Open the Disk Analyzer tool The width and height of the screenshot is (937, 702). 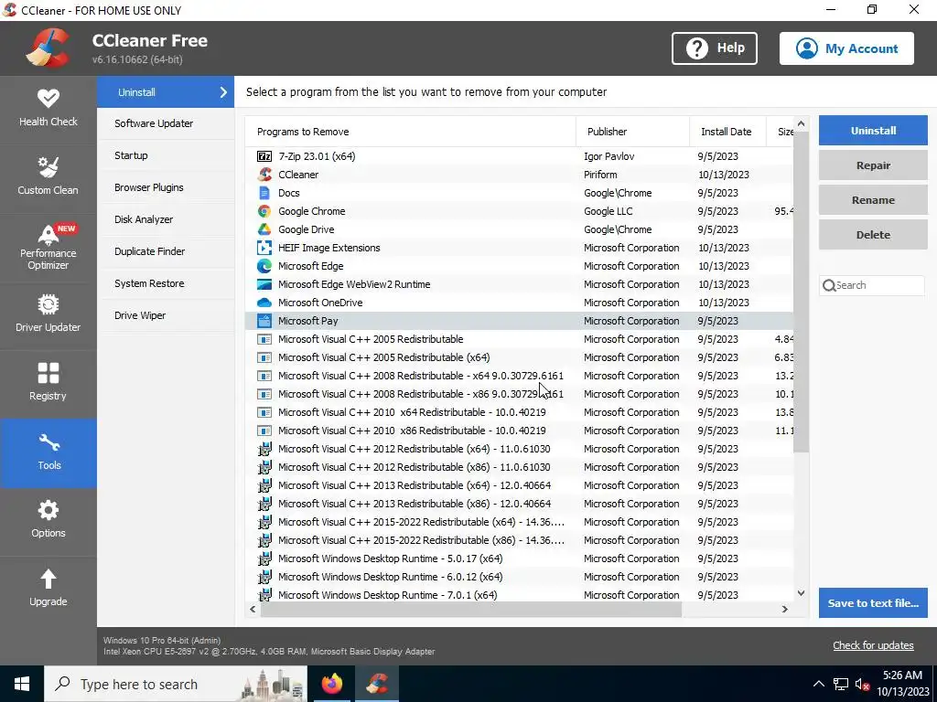(166, 219)
